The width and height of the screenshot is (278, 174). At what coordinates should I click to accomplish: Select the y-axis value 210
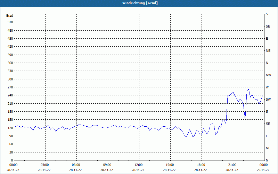[10, 103]
